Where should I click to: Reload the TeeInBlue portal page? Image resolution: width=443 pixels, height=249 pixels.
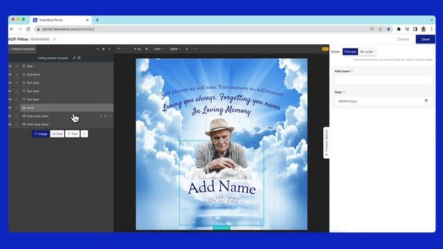point(28,29)
